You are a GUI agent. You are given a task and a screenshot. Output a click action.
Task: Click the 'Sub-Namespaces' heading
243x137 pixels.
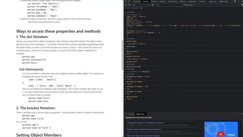click(31, 69)
